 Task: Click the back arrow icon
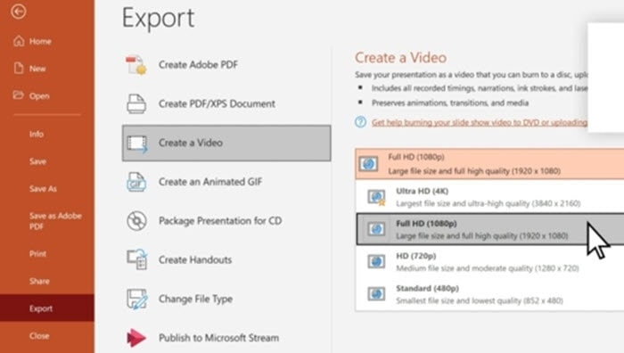pyautogui.click(x=19, y=12)
